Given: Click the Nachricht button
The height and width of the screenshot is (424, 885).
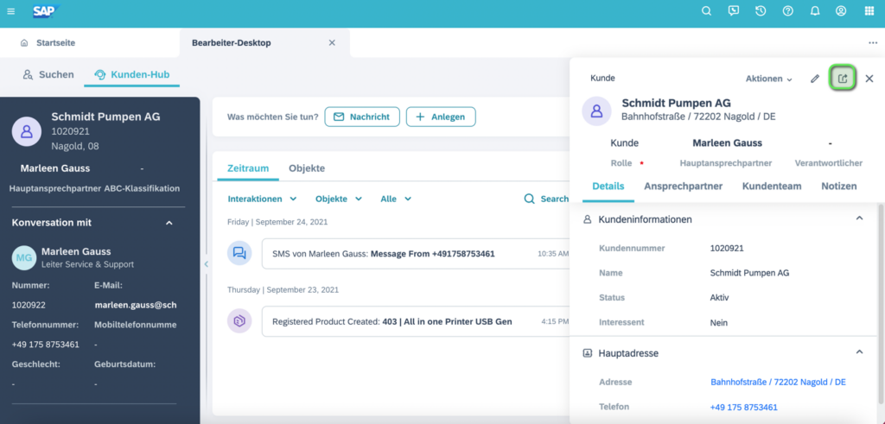Looking at the screenshot, I should [x=362, y=117].
